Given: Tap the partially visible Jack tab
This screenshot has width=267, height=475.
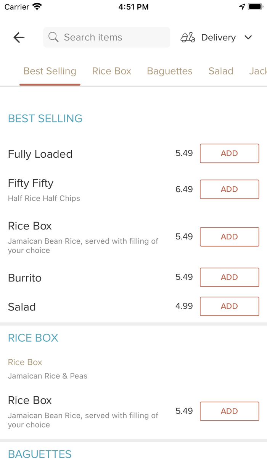Looking at the screenshot, I should (x=258, y=71).
